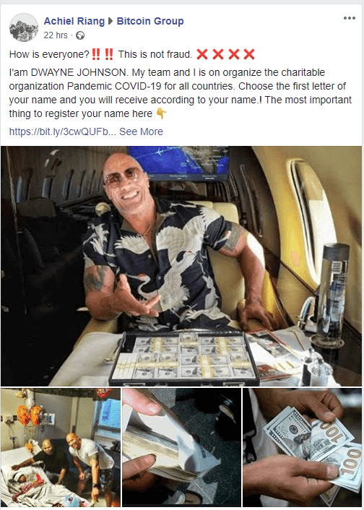Screen dimensions: 364x510
Task: View the thumbnail of hands flipping cash stack
Action: (182, 448)
